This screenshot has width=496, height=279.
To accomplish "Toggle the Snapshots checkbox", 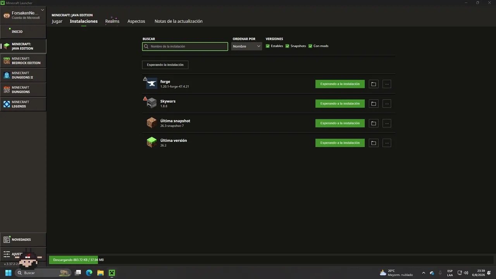I will pos(288,46).
